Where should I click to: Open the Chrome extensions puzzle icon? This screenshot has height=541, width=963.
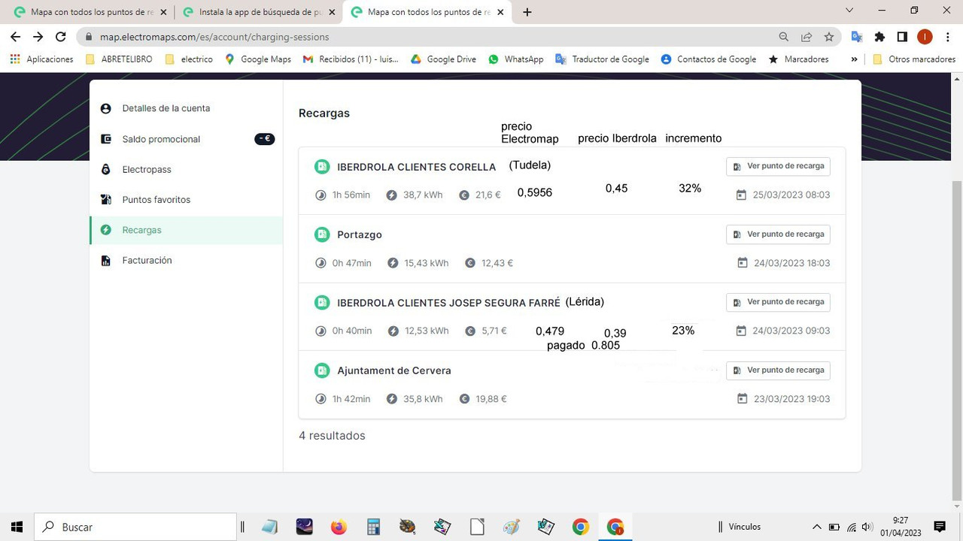pos(879,37)
